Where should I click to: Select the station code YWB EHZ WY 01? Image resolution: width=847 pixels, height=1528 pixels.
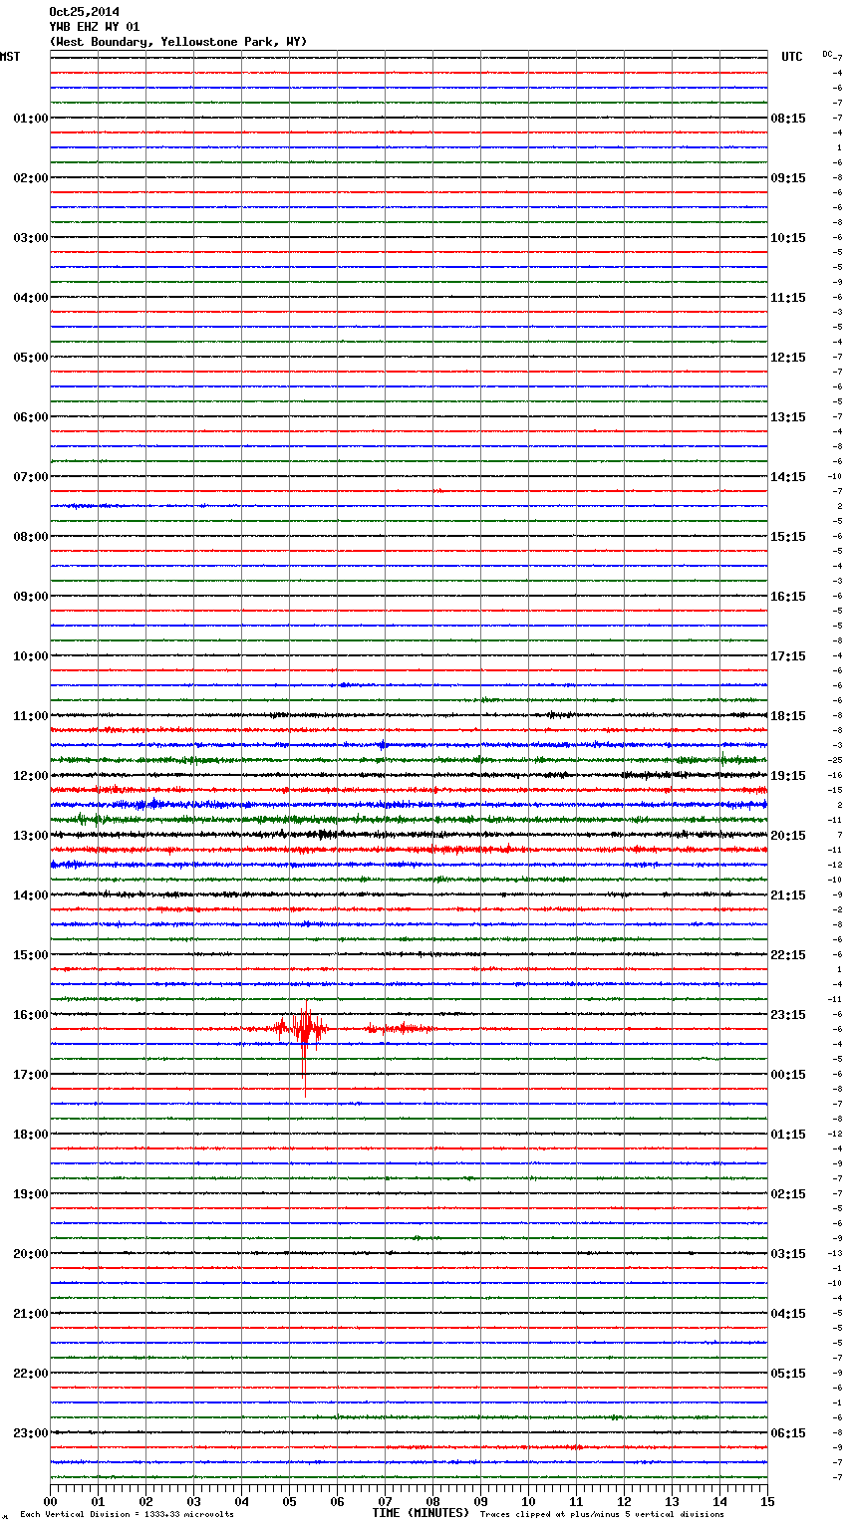pyautogui.click(x=95, y=27)
